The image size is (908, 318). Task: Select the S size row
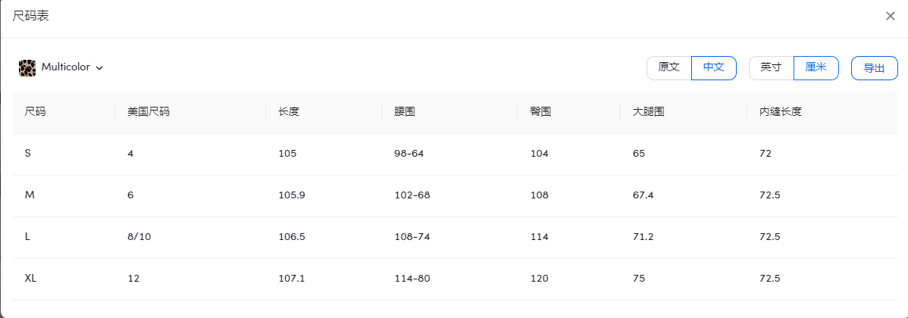[28, 154]
